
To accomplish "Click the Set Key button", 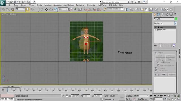I will (x=129, y=99).
